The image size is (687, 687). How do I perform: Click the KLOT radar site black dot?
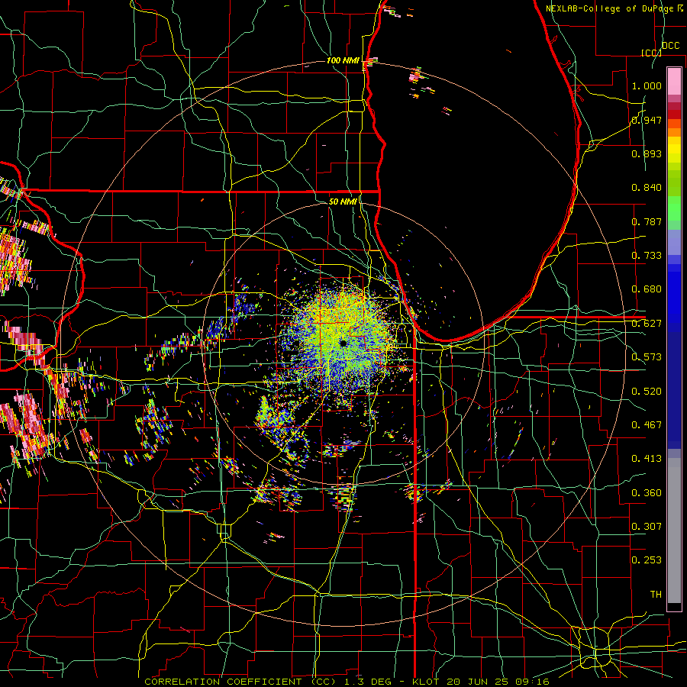(x=343, y=343)
